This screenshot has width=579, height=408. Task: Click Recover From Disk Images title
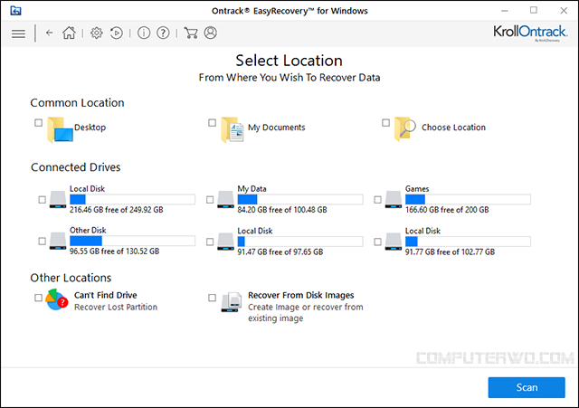click(x=301, y=296)
